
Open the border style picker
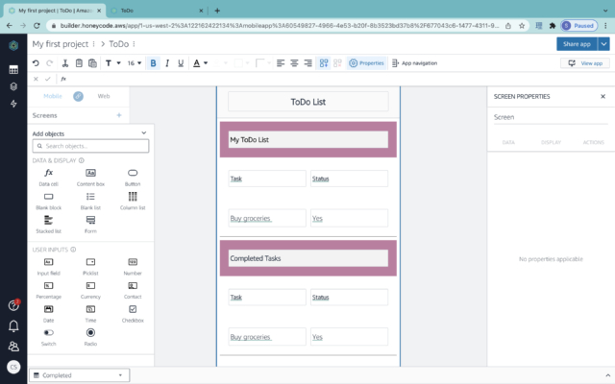pos(262,63)
